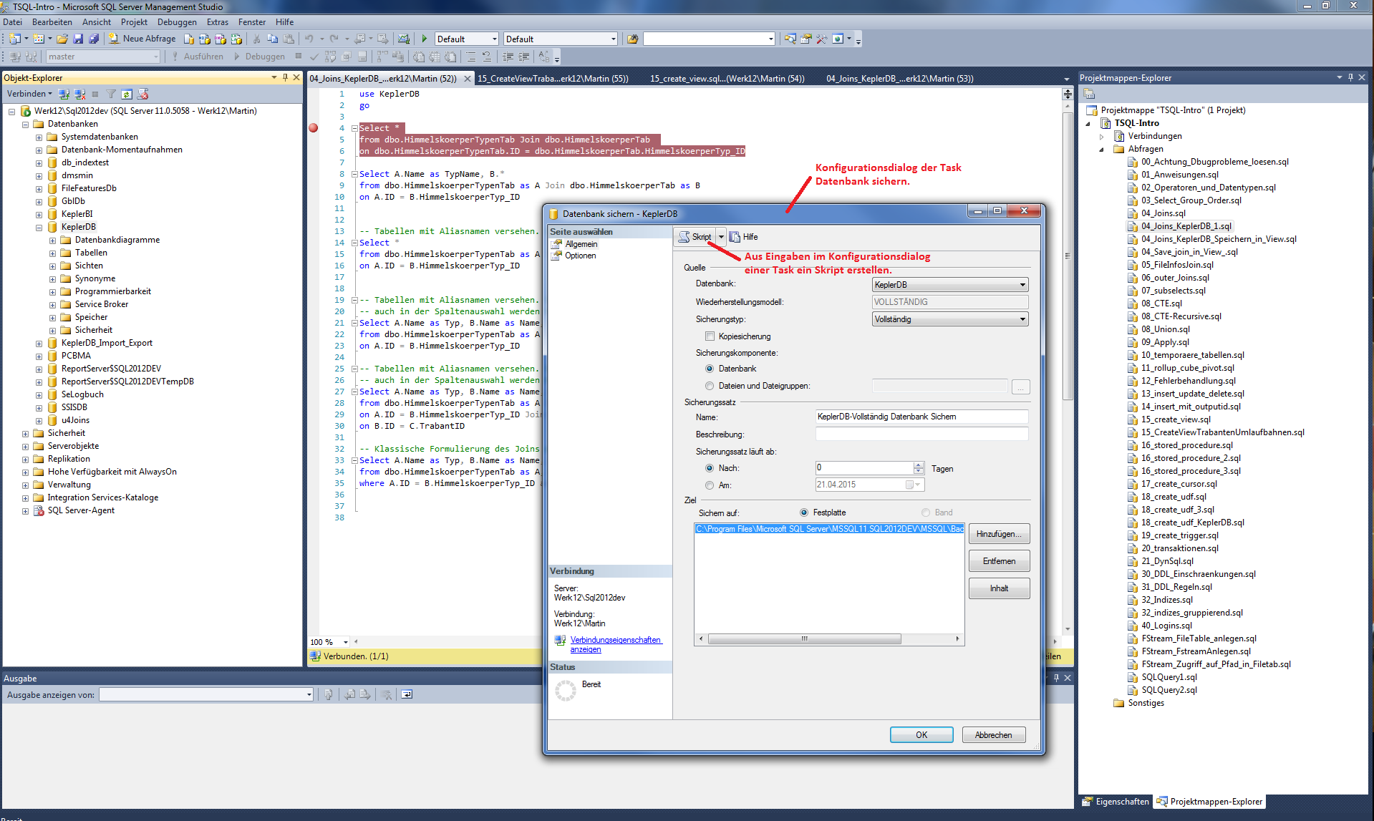Click the pin icon of Objekt-Explorer panel
Image resolution: width=1374 pixels, height=821 pixels.
[x=285, y=77]
